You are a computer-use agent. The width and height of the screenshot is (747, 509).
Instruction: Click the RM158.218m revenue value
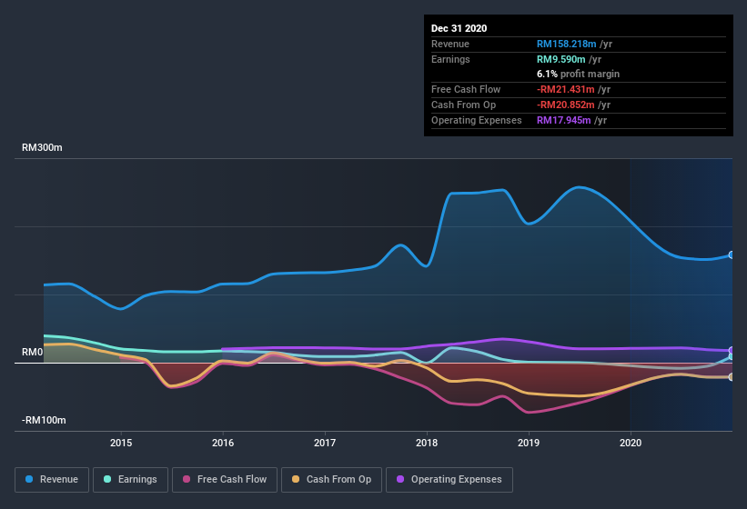tap(567, 44)
